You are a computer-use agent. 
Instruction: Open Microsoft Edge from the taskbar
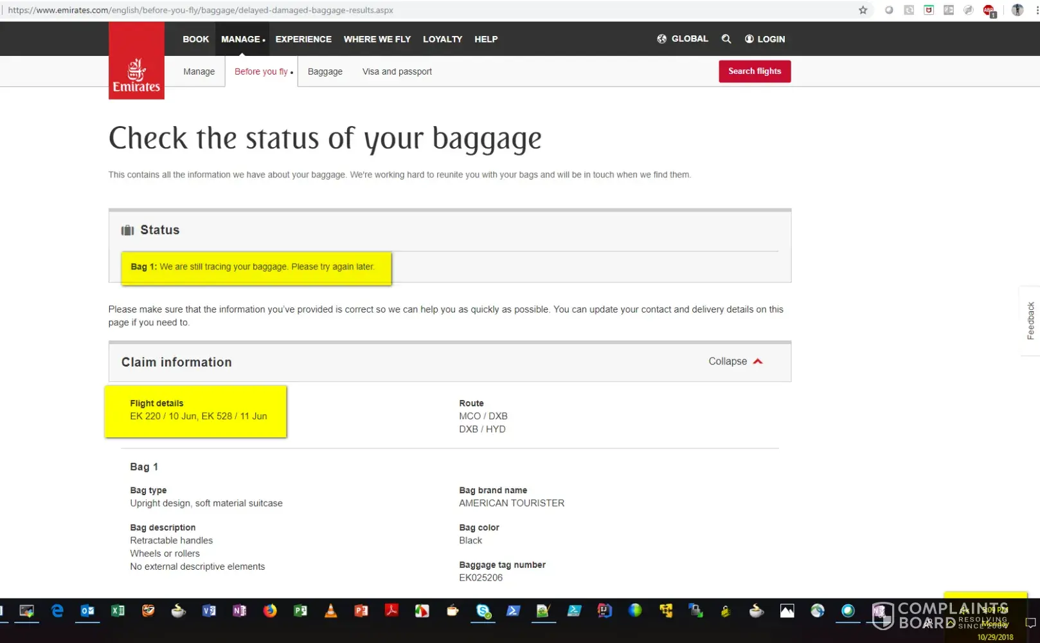(x=57, y=611)
